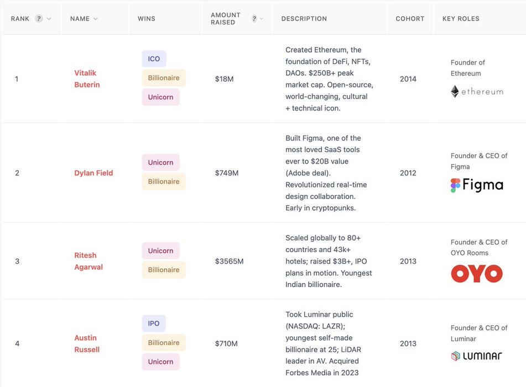The width and height of the screenshot is (526, 387).
Task: Click the OYO logo
Action: tap(477, 274)
